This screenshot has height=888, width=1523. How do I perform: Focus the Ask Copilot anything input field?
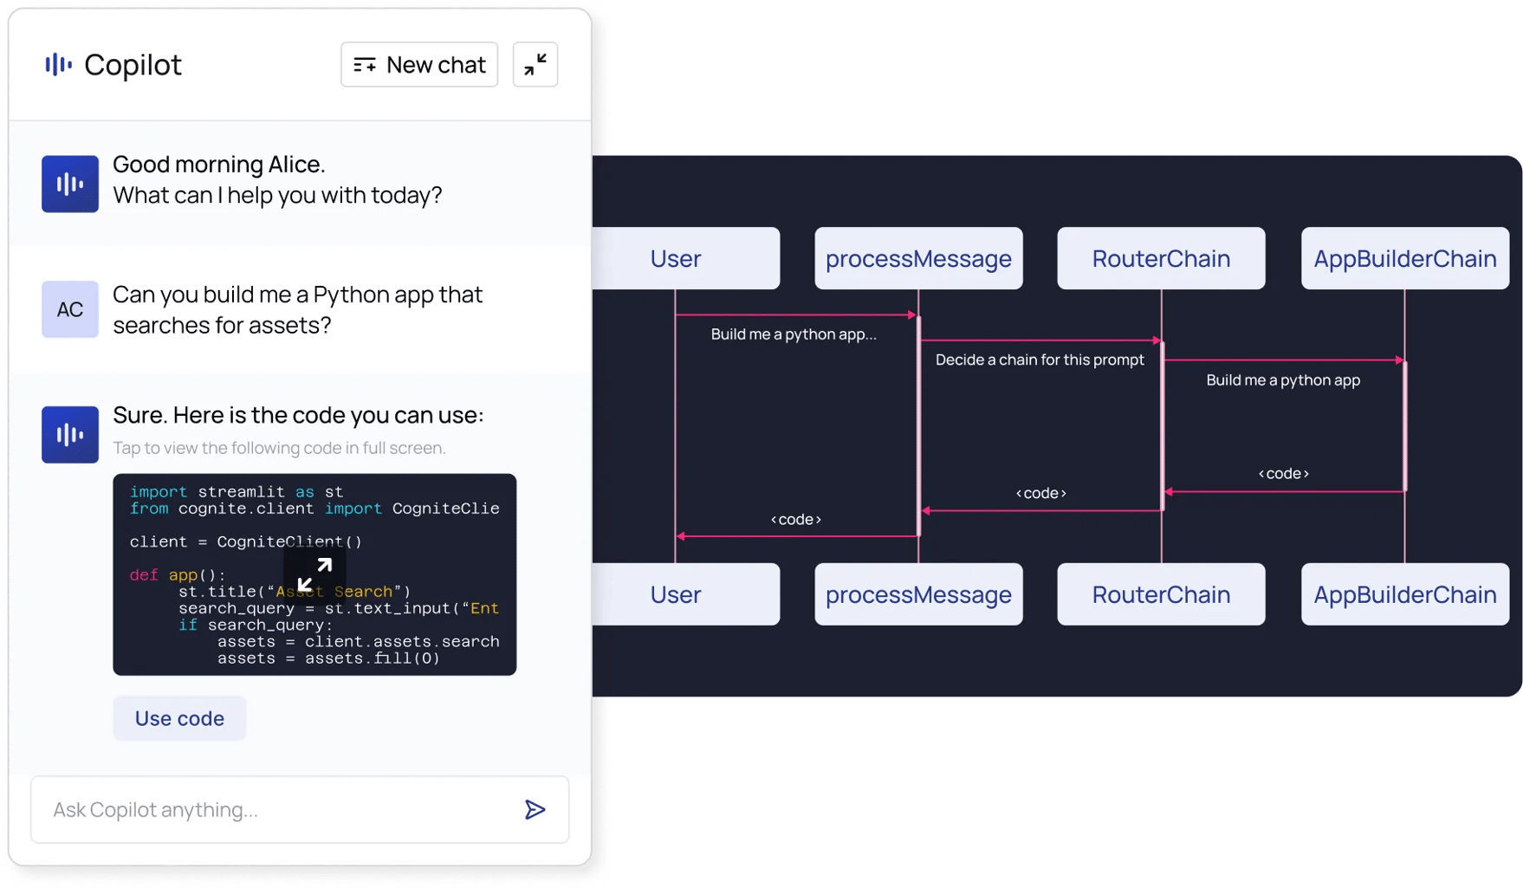300,809
